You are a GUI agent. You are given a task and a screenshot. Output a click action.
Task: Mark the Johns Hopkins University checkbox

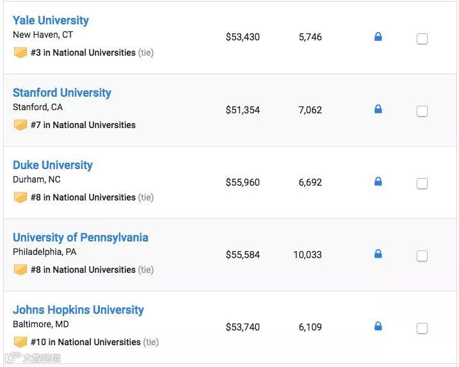pyautogui.click(x=422, y=329)
